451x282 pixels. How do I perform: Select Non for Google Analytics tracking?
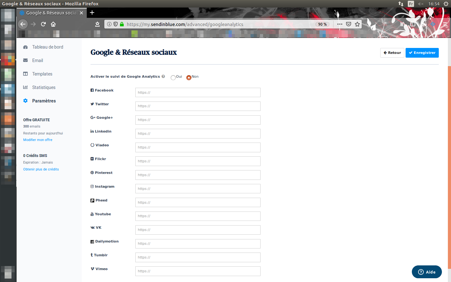[x=189, y=78]
